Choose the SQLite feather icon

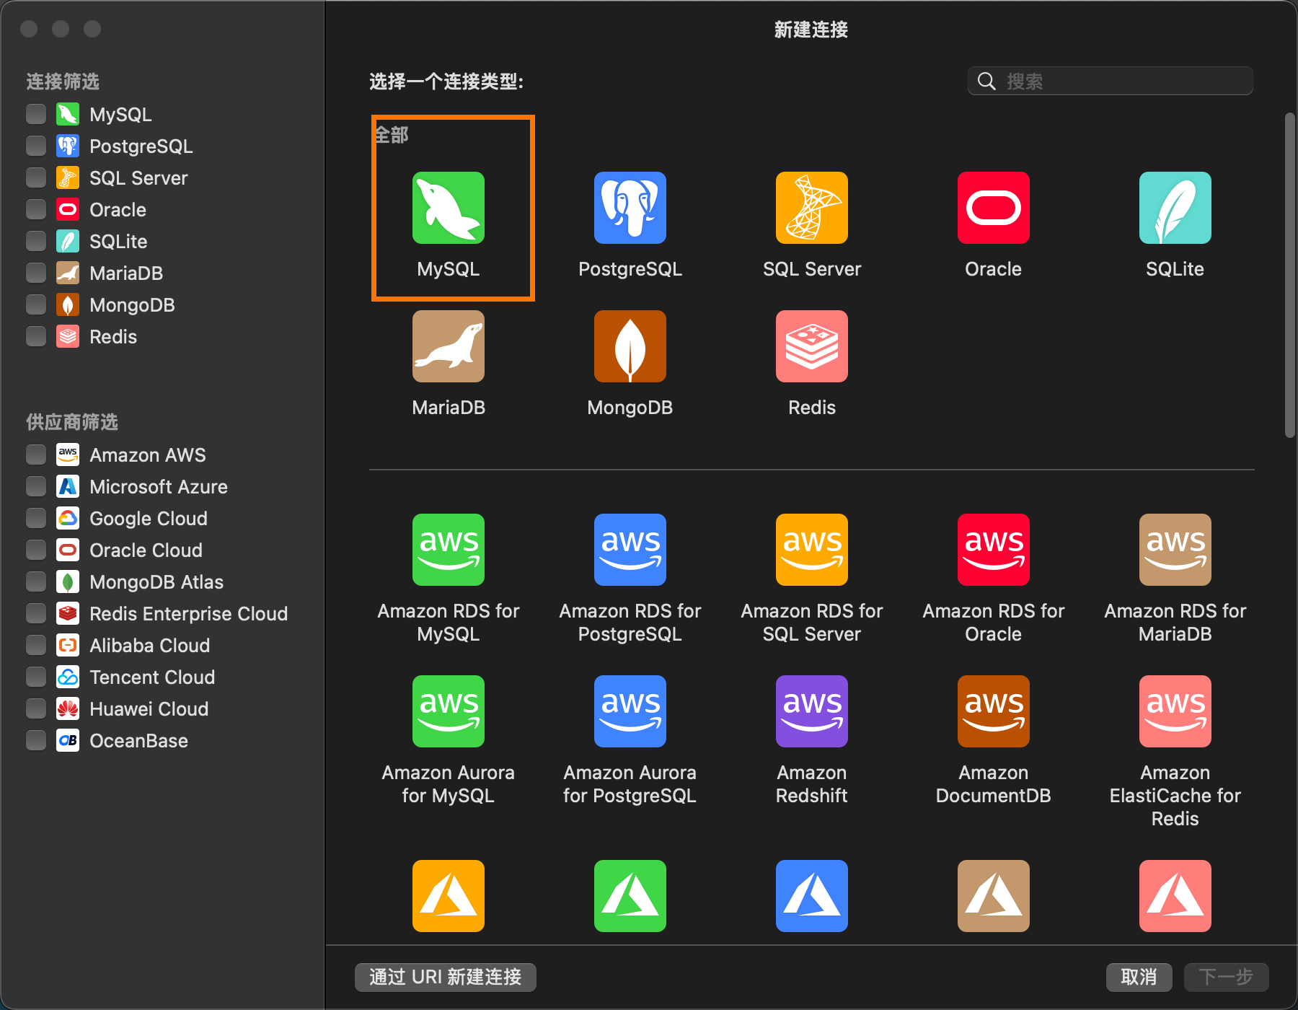pos(1175,208)
